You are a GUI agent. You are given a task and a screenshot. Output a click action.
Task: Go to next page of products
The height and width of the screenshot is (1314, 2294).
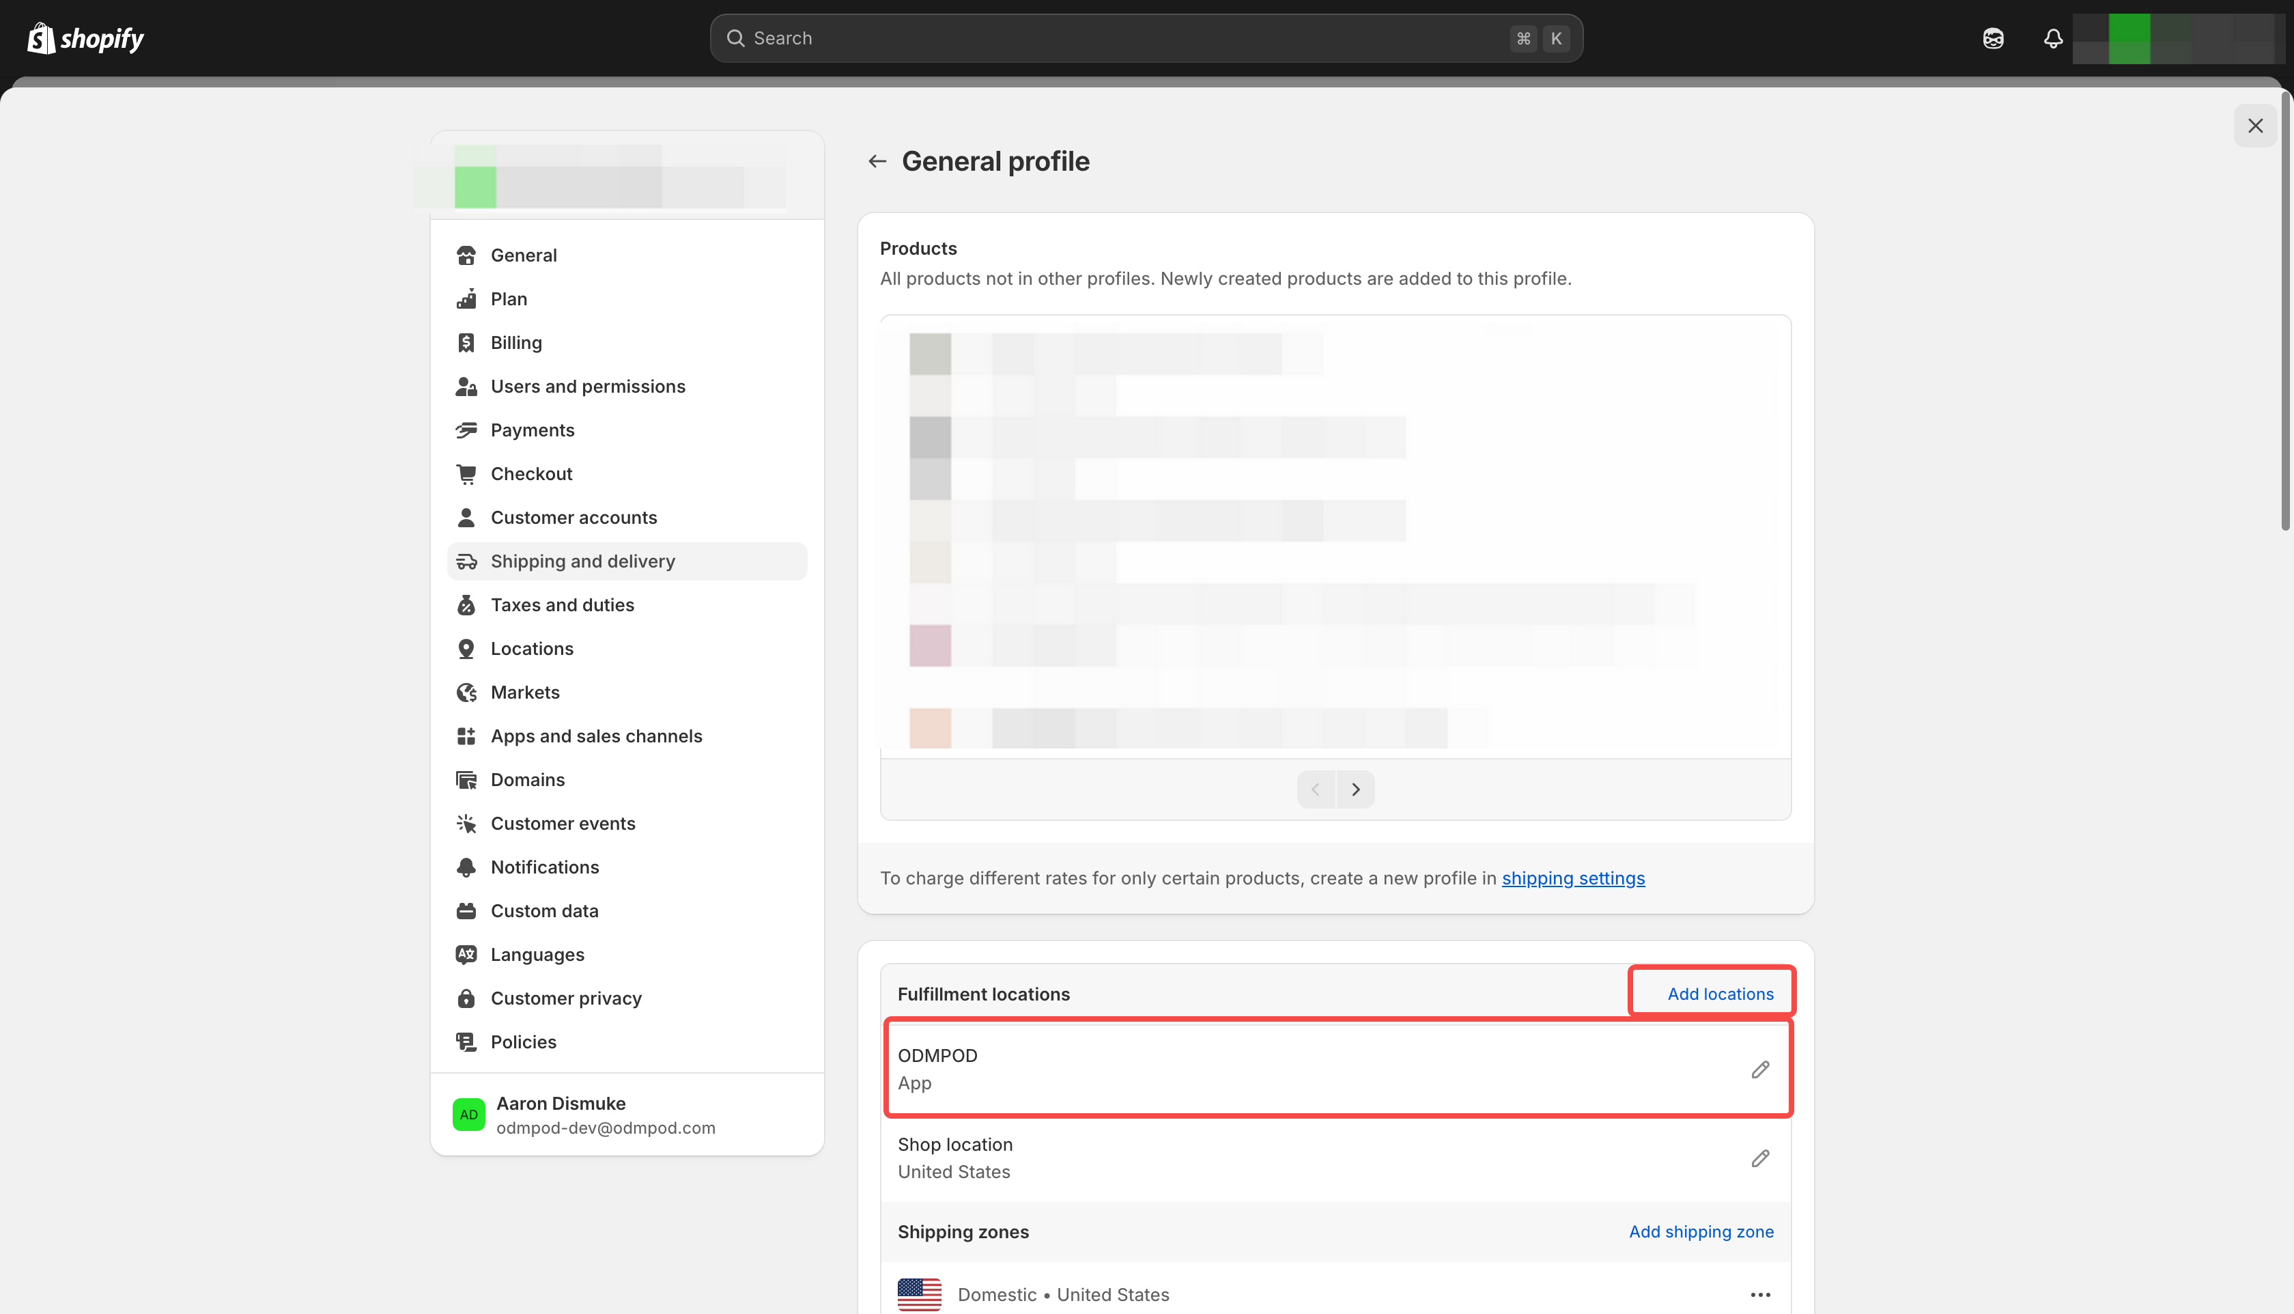tap(1355, 789)
